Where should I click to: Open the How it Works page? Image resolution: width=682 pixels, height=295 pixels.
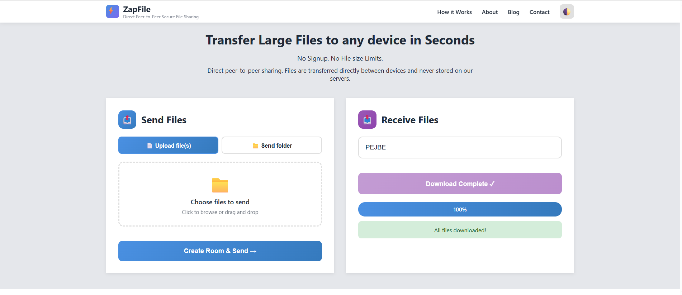point(454,12)
